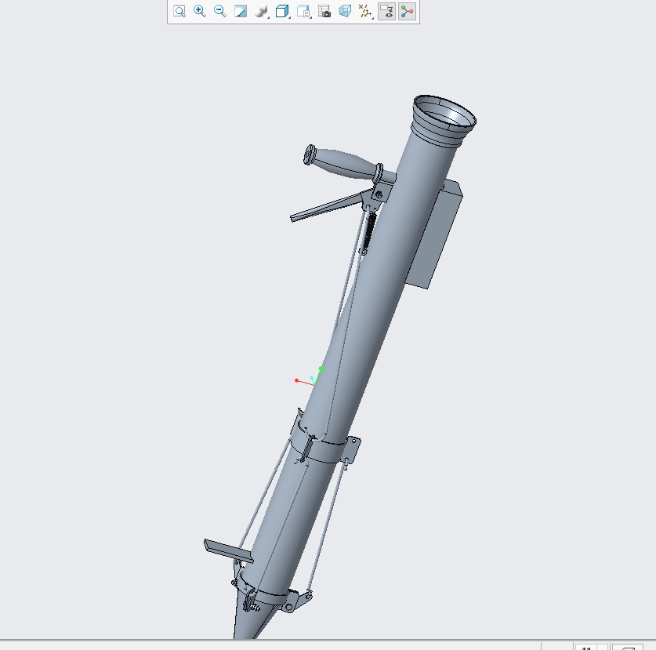
Task: Open the Datum Display Filters dropdown
Action: point(366,11)
